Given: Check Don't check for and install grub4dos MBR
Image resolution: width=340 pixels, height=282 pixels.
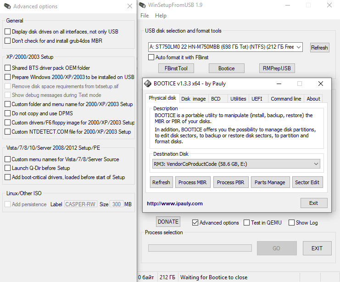Looking at the screenshot, I should [8, 40].
